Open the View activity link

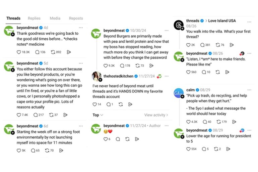(156, 115)
